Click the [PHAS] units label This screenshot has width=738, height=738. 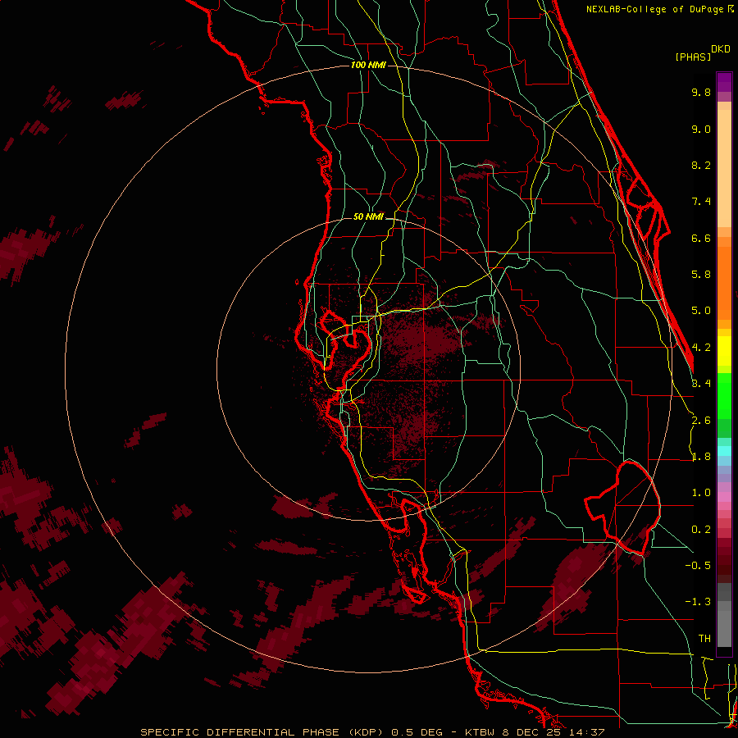693,57
